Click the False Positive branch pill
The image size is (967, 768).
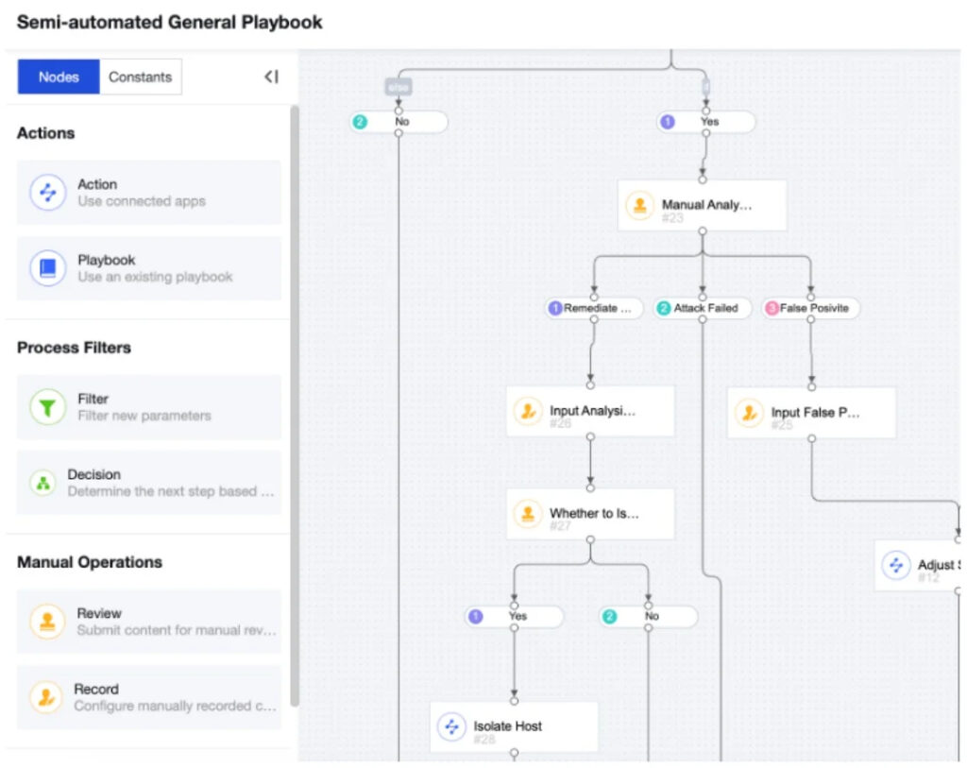[811, 308]
